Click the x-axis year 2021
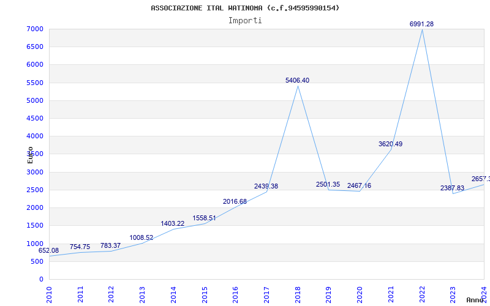The image size is (490, 306). [391, 295]
